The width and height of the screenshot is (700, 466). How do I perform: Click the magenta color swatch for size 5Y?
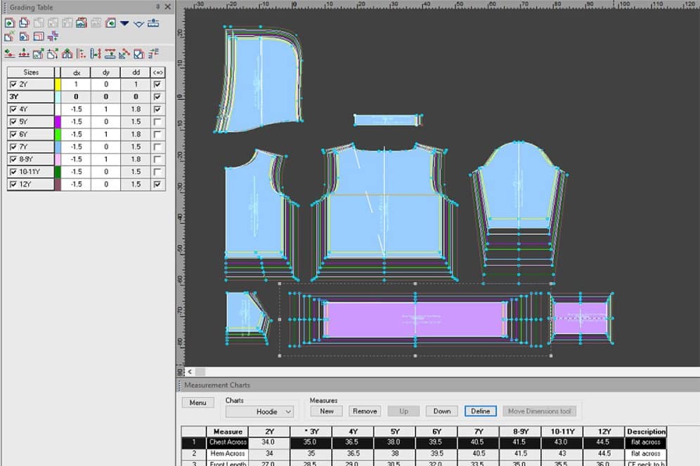pos(58,121)
